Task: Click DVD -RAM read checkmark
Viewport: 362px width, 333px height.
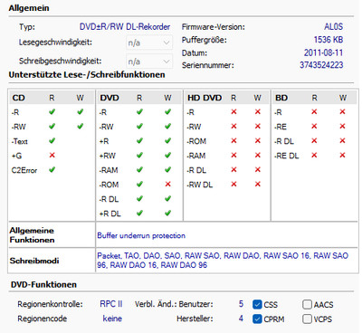Action: point(139,169)
